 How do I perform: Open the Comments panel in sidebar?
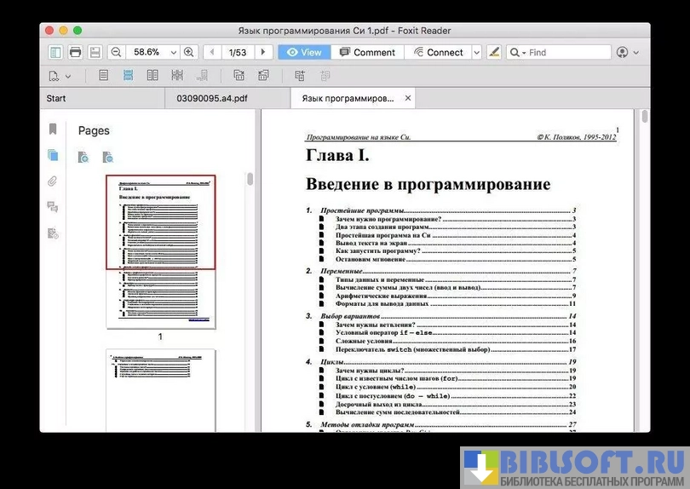[53, 207]
